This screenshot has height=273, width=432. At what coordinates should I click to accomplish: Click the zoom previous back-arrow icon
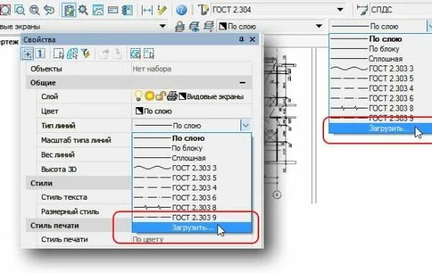[x=49, y=10]
